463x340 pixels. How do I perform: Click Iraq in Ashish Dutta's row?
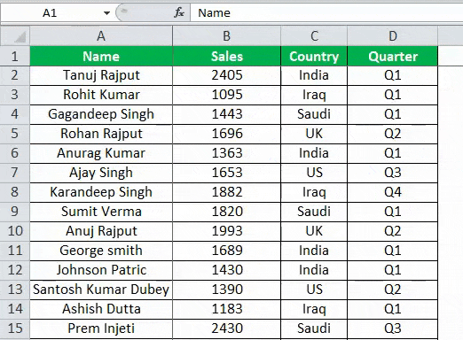314,309
